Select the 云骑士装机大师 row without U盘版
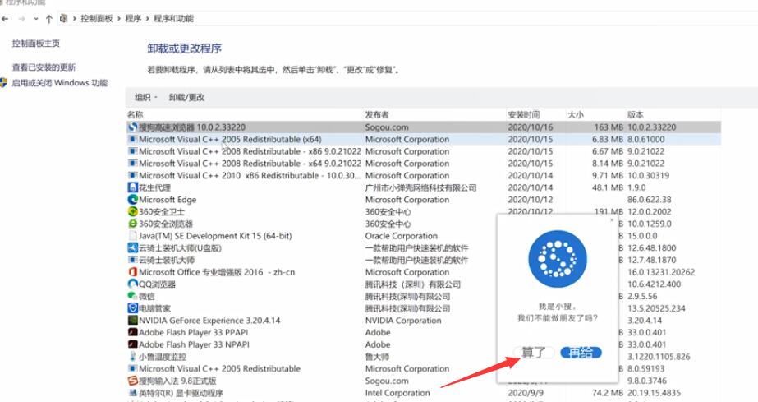This screenshot has height=402, width=758. pyautogui.click(x=424, y=261)
